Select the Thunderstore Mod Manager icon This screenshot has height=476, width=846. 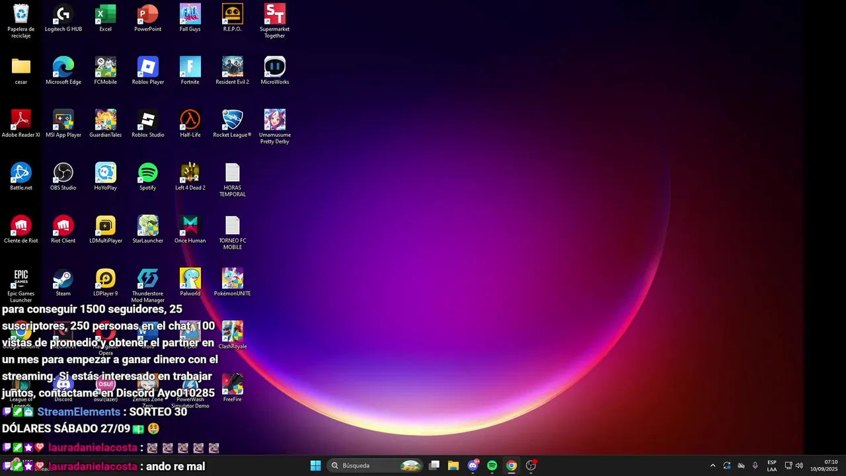(x=148, y=286)
